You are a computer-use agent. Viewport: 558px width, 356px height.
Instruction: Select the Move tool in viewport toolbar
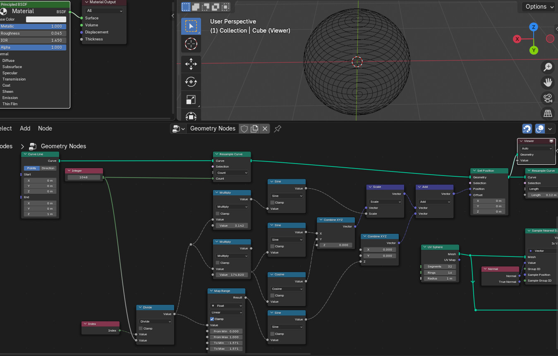[x=191, y=64]
